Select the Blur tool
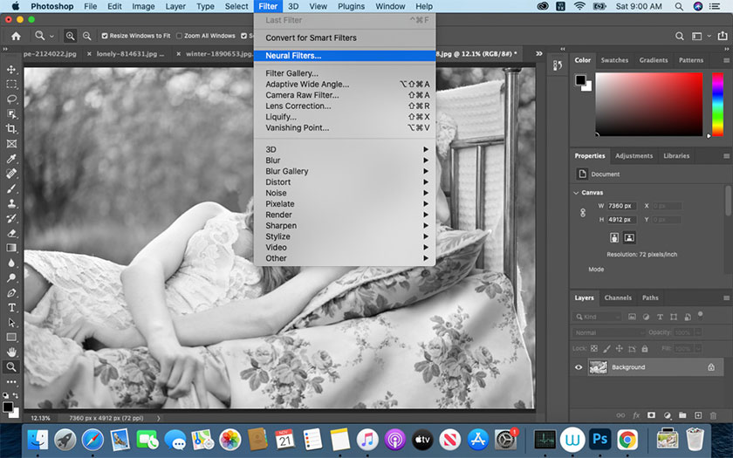The image size is (733, 458). (11, 263)
